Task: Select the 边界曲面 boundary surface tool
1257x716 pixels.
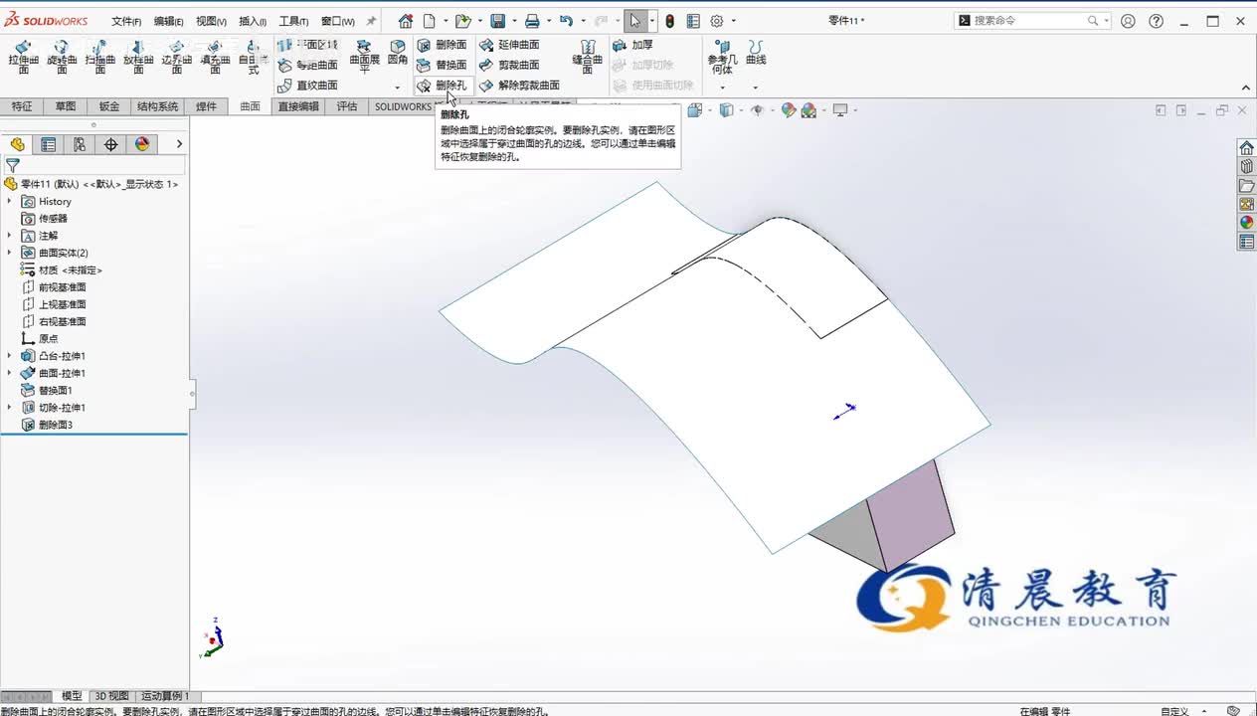Action: pyautogui.click(x=176, y=58)
